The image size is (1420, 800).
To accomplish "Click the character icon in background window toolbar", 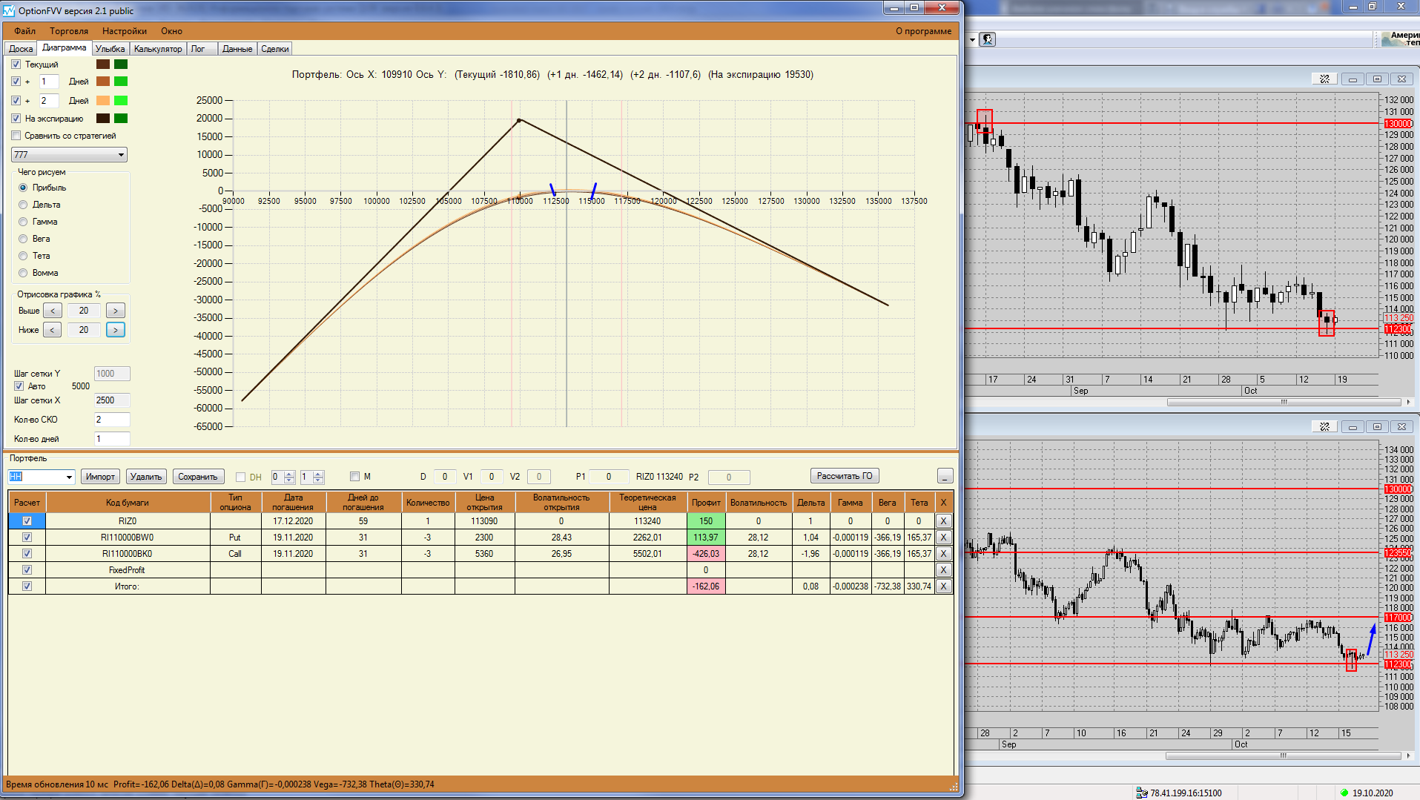I will tap(987, 39).
